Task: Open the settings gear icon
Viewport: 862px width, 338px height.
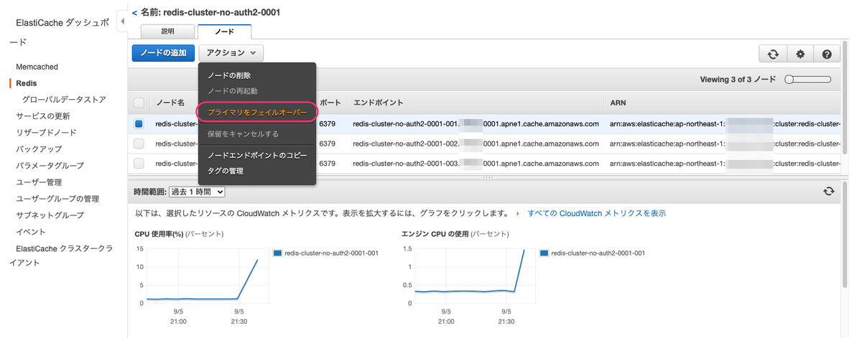Action: click(800, 54)
